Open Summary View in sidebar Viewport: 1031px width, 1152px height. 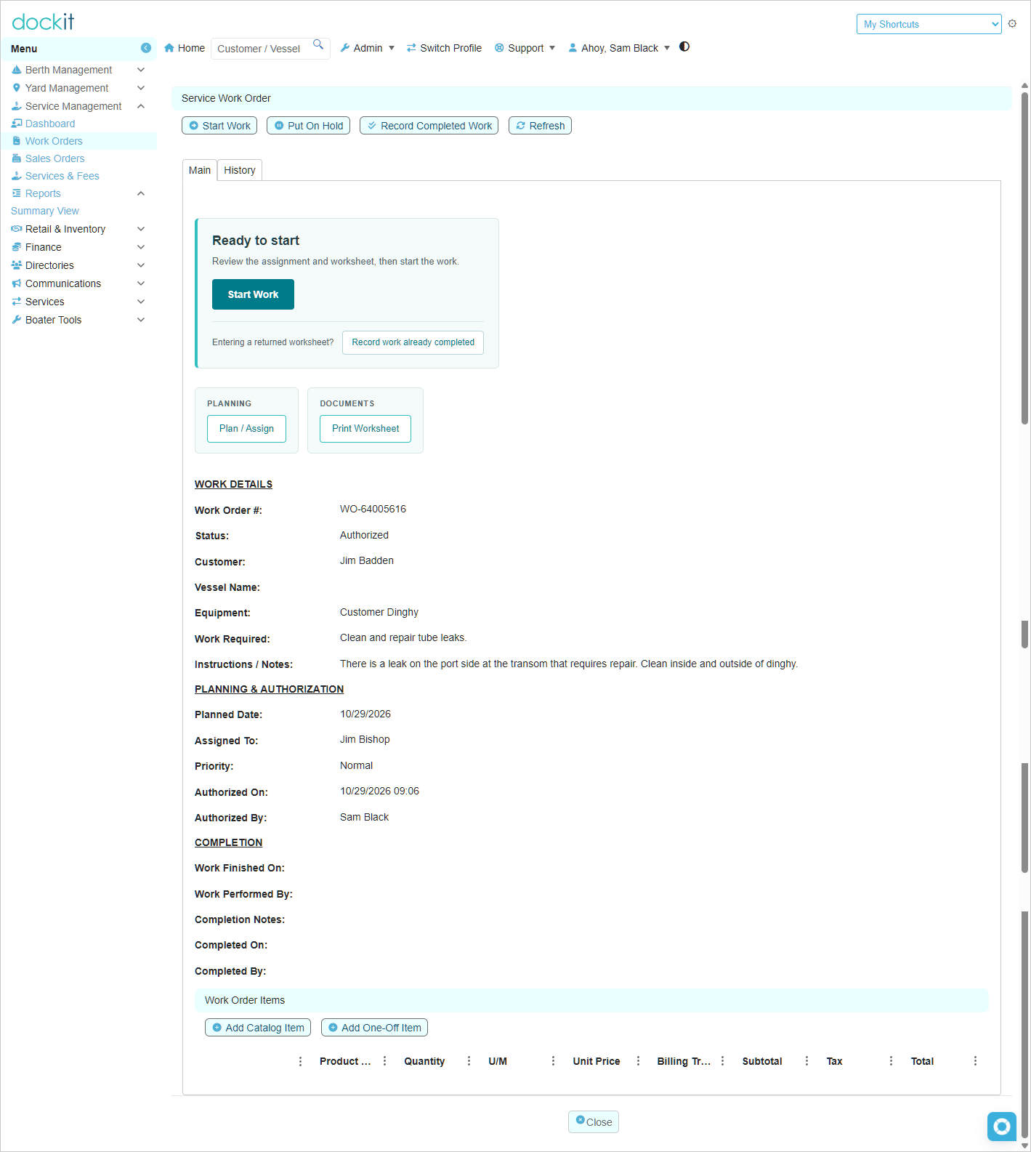(45, 211)
